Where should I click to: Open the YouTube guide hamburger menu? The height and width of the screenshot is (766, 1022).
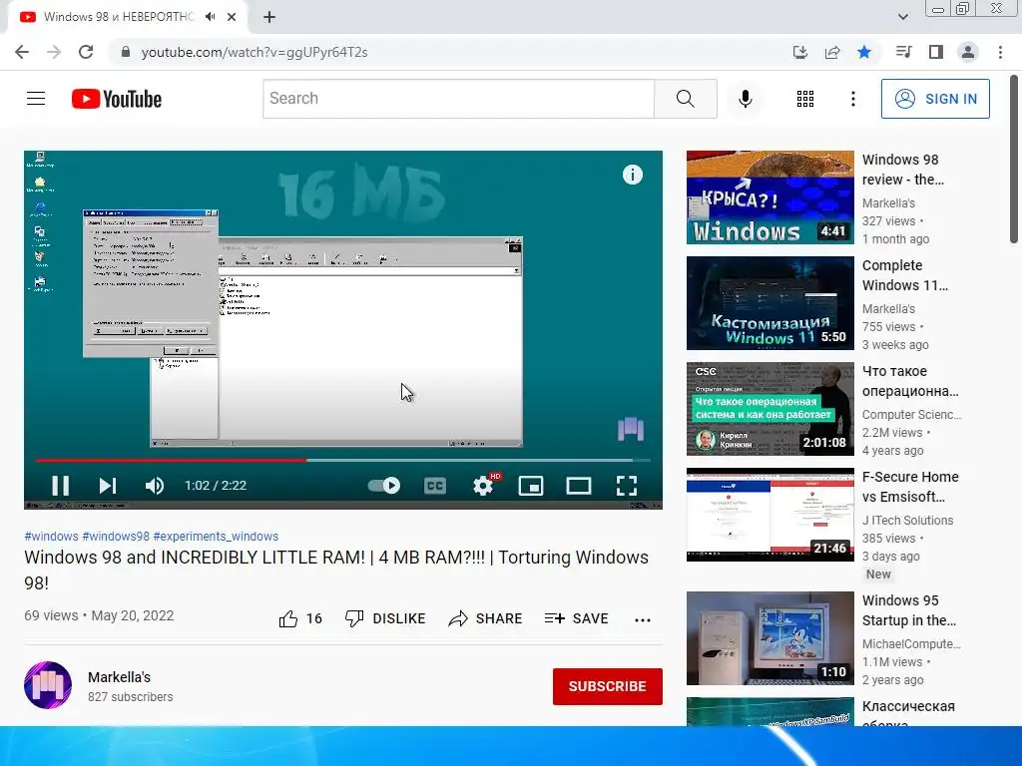click(x=36, y=99)
